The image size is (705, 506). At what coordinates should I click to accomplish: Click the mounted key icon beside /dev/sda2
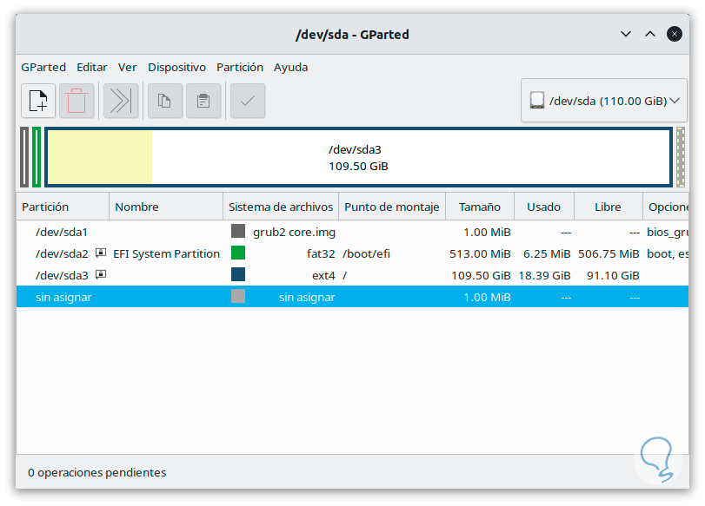101,253
